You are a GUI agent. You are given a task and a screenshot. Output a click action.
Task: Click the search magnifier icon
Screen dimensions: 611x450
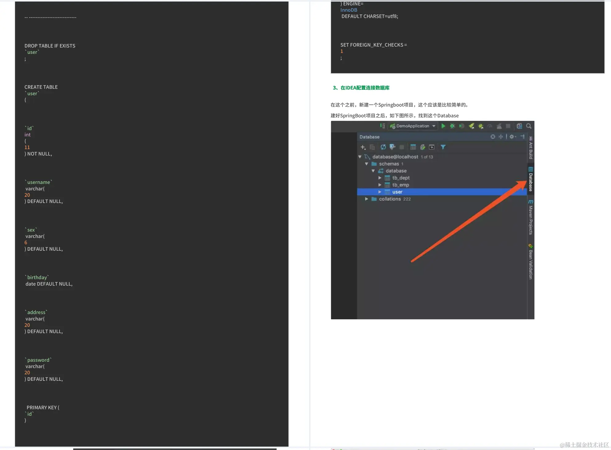coord(529,126)
